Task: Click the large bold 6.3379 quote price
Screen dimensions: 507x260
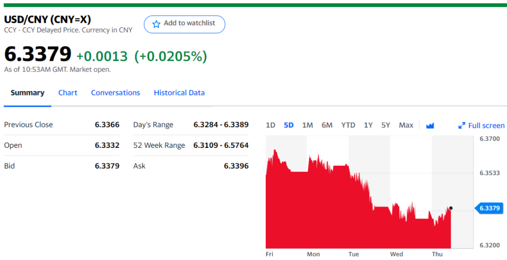Action: 38,54
